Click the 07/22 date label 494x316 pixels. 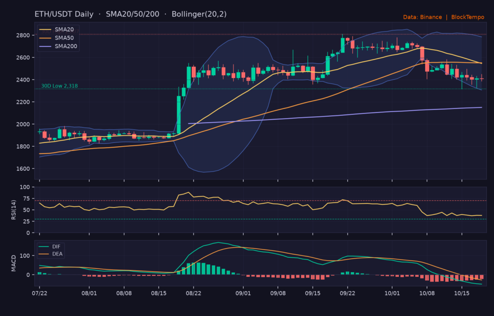40,293
